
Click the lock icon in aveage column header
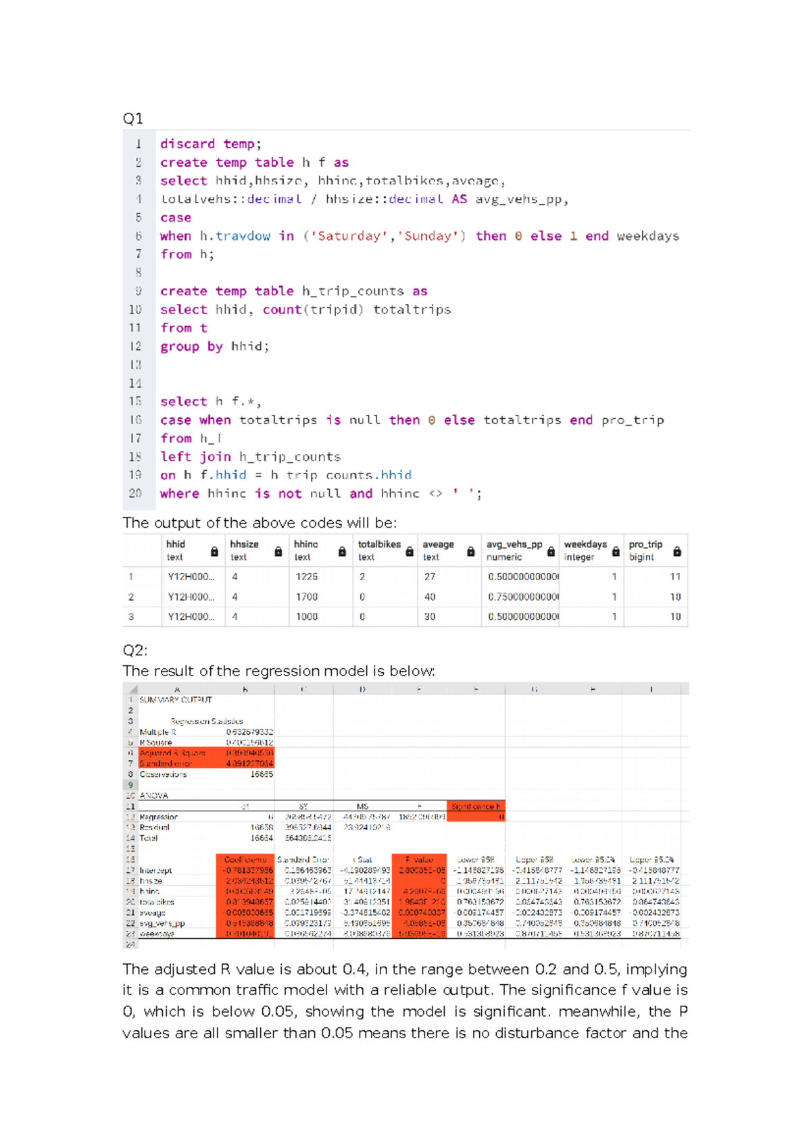pos(470,552)
